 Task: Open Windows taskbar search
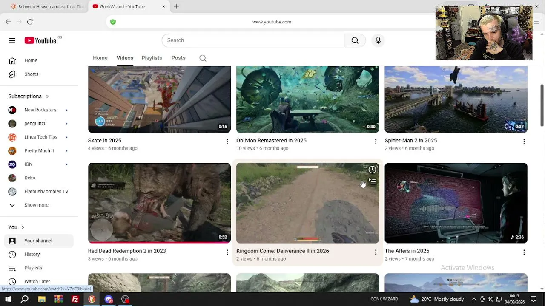click(25, 299)
